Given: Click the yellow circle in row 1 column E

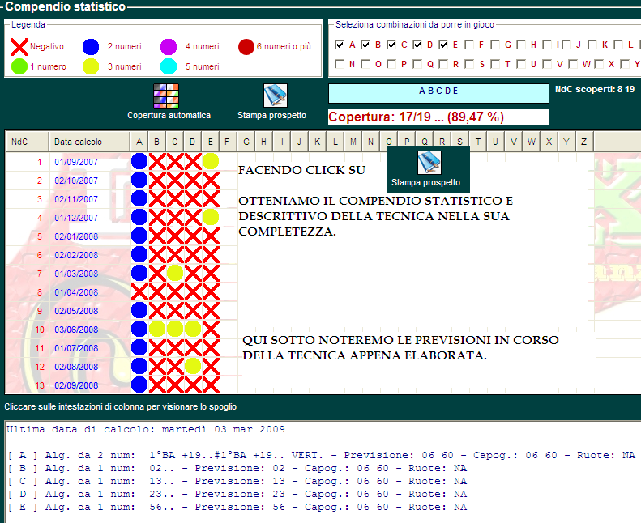Looking at the screenshot, I should pyautogui.click(x=211, y=161).
